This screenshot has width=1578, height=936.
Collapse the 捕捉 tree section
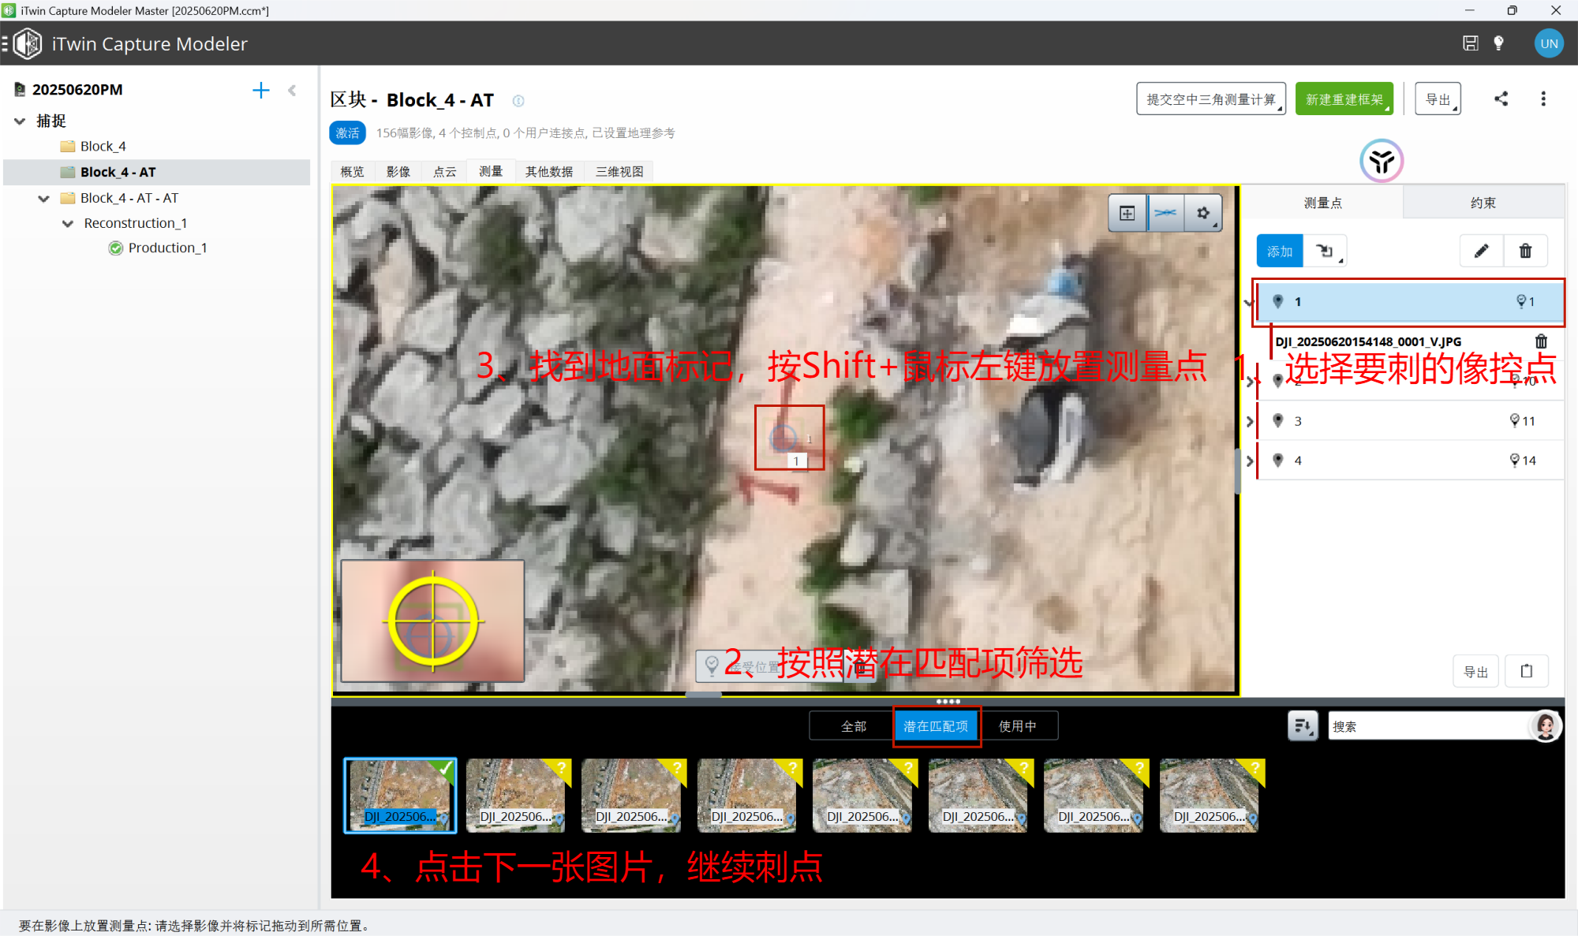tap(20, 121)
